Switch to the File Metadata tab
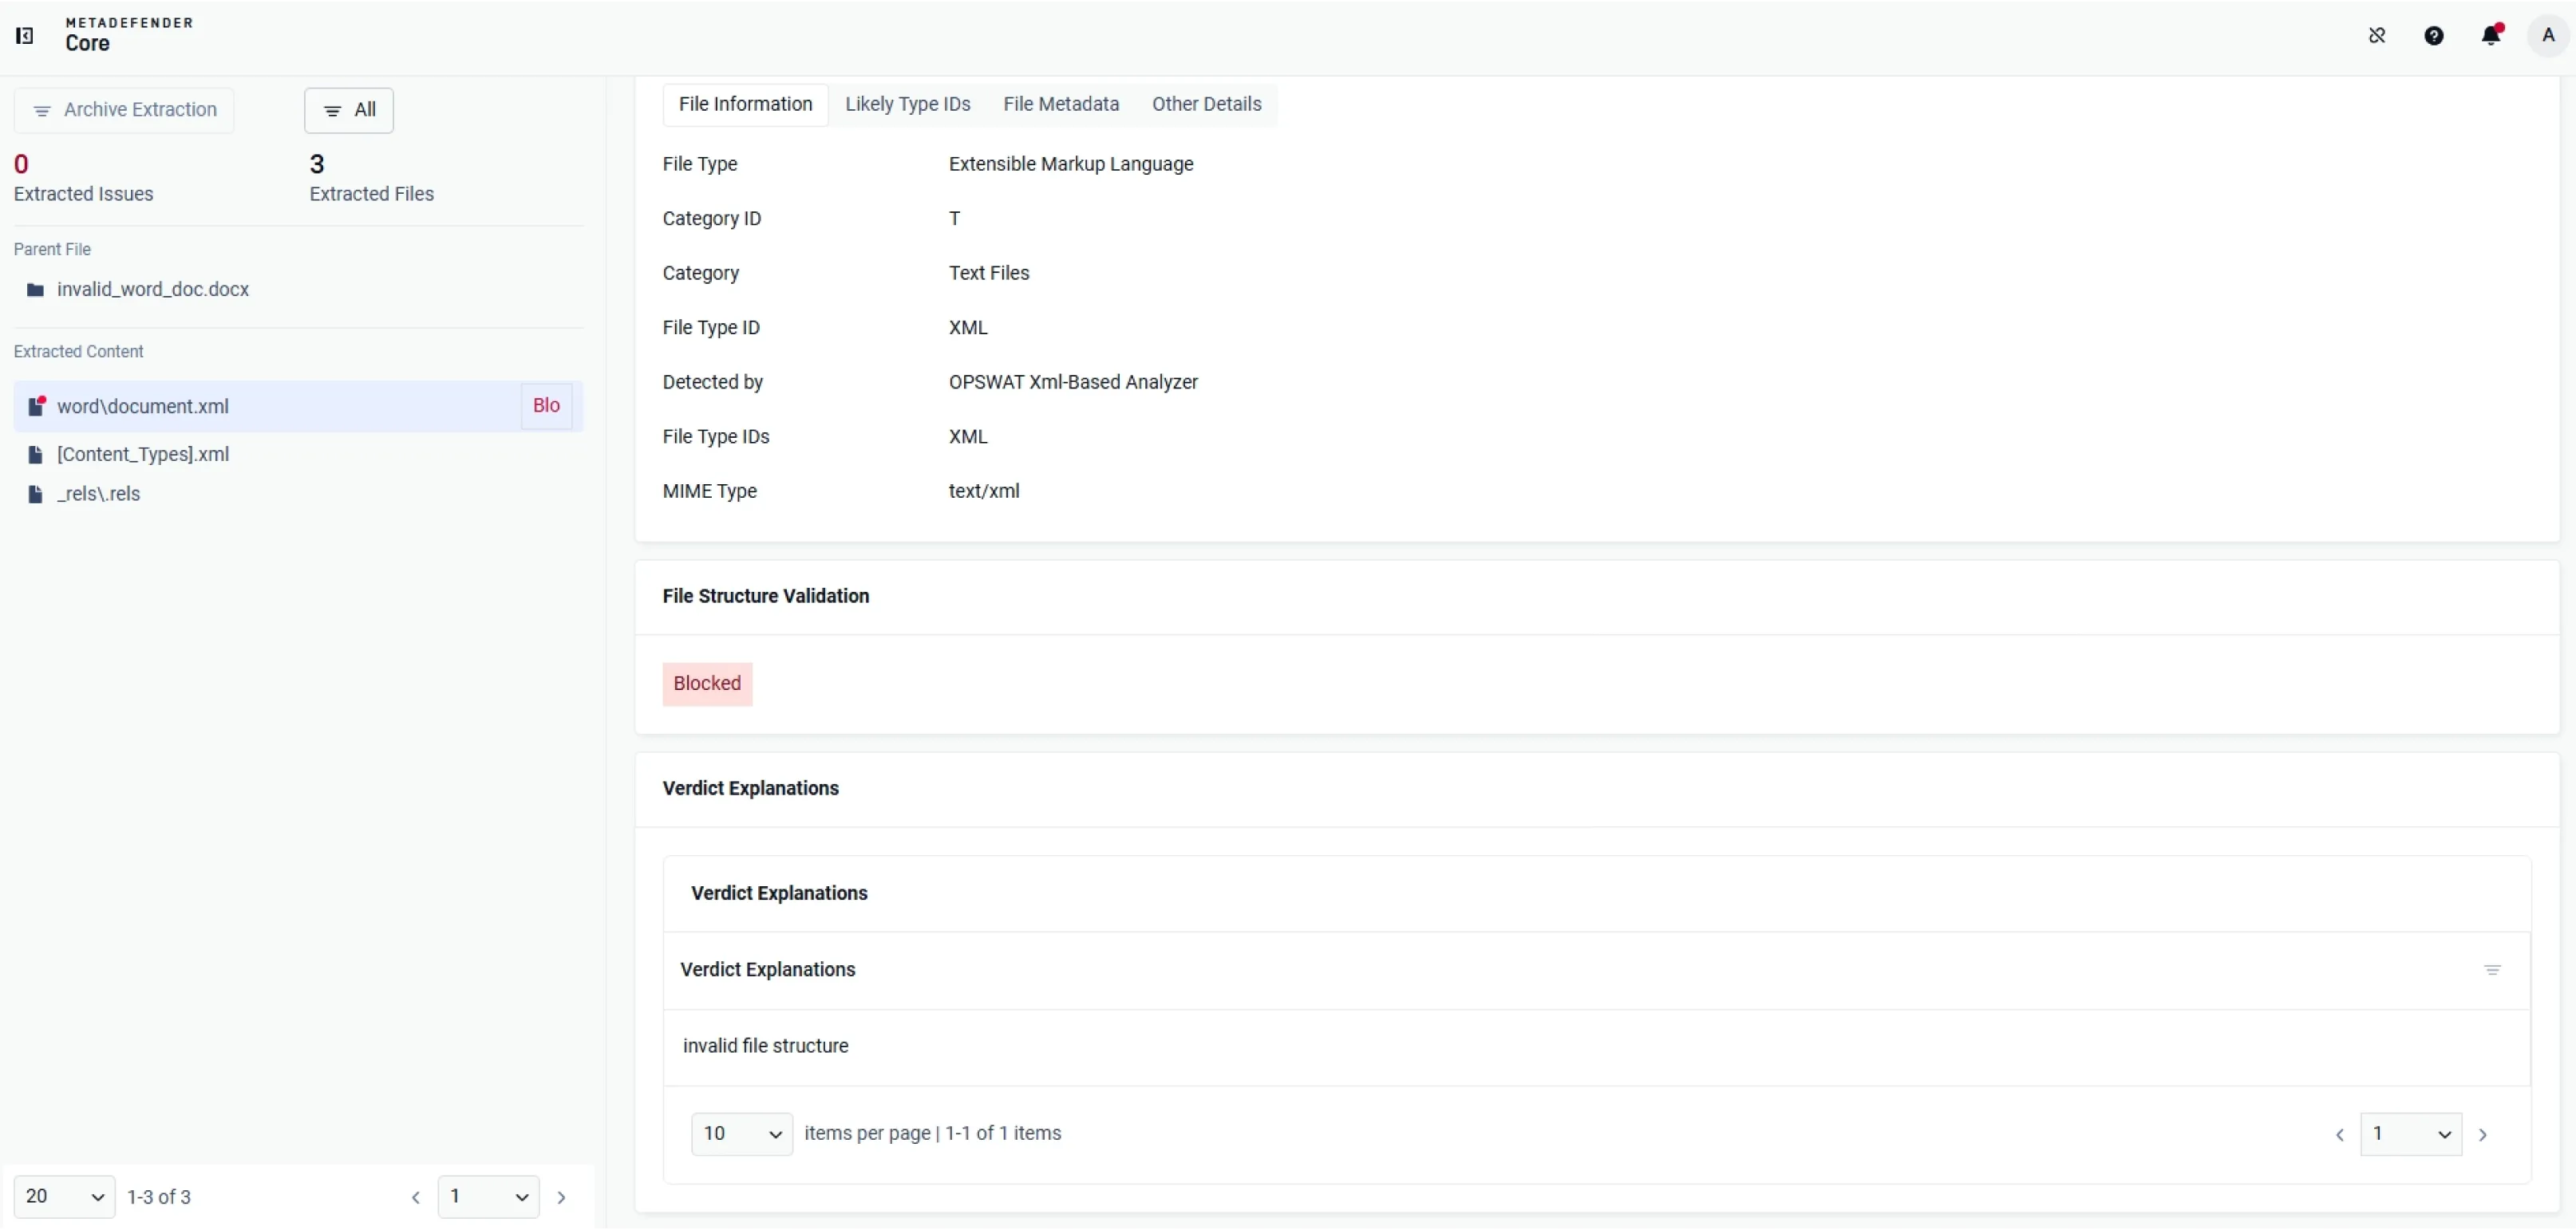The height and width of the screenshot is (1230, 2576). (1061, 104)
